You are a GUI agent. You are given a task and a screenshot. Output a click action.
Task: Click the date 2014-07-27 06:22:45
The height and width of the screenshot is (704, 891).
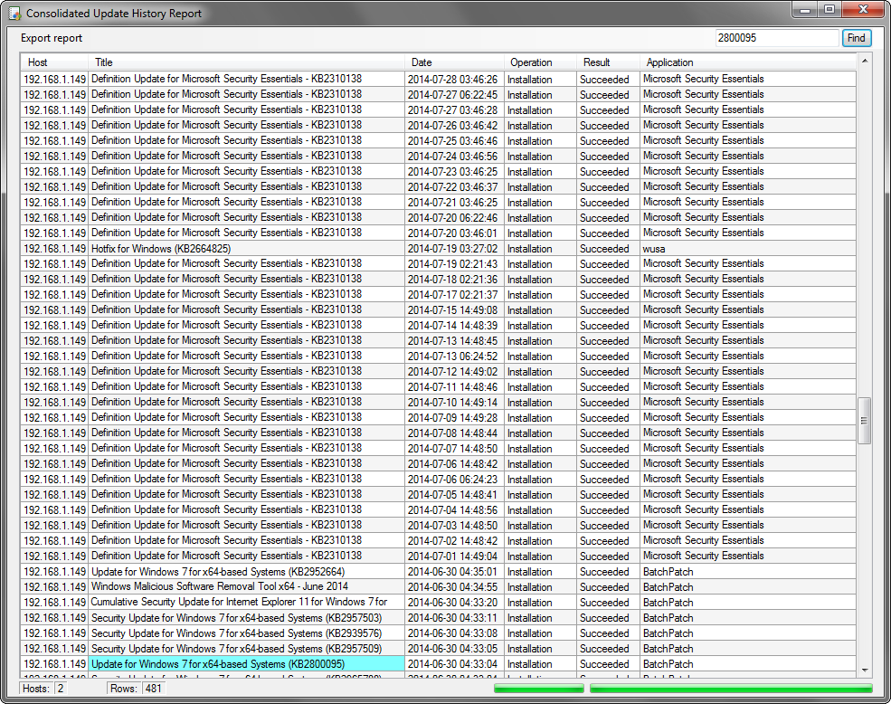click(453, 95)
